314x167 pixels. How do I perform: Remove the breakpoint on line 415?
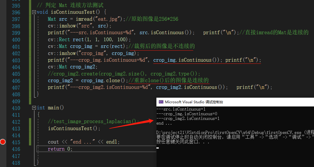click(x=3, y=142)
